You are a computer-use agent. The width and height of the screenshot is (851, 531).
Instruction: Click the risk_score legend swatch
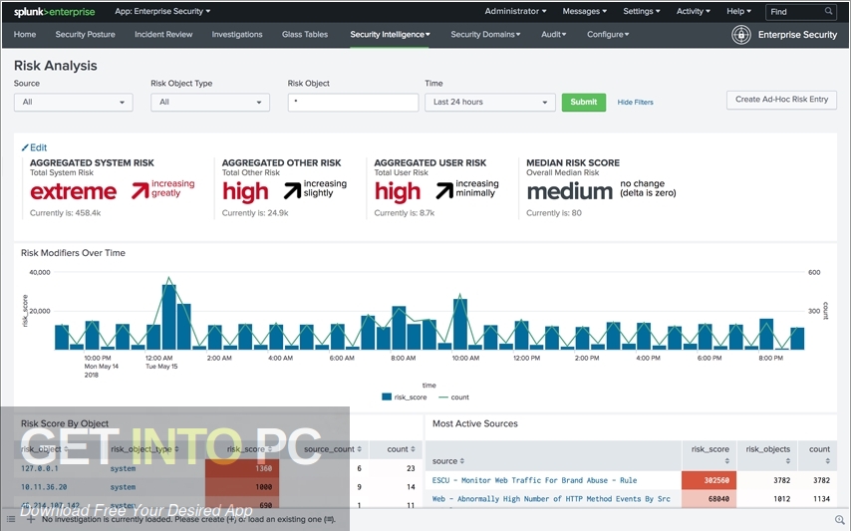coord(387,398)
